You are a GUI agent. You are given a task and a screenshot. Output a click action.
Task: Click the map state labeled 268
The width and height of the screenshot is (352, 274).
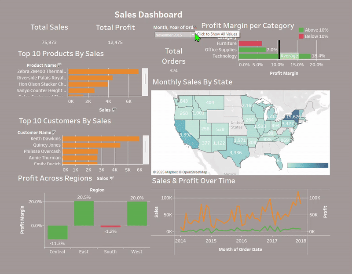click(x=183, y=113)
